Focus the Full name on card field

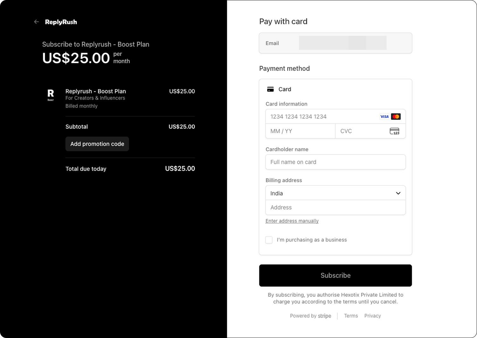335,162
